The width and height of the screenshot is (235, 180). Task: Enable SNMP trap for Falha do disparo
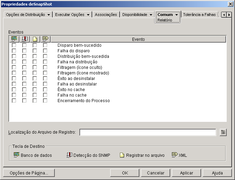(24, 51)
